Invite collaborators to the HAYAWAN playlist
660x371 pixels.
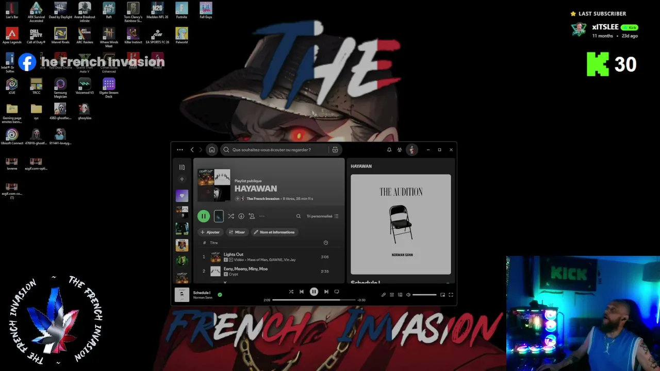[x=252, y=216]
